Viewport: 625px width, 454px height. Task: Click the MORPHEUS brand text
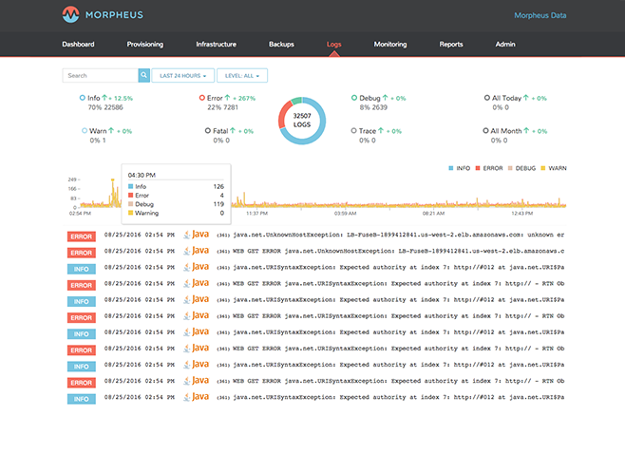point(114,15)
